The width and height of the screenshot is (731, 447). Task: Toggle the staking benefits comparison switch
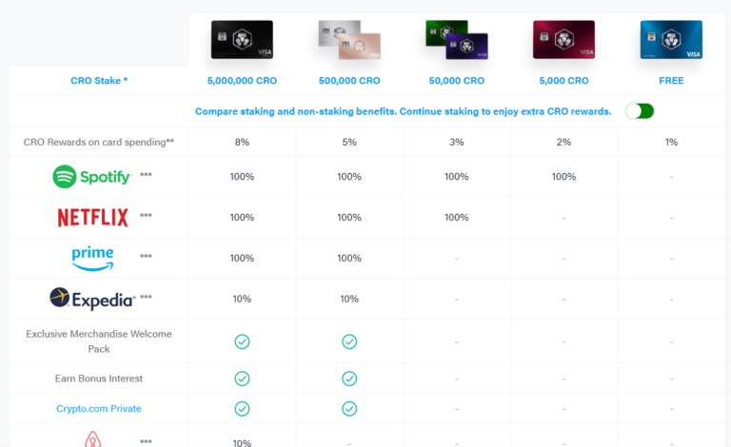click(x=640, y=111)
